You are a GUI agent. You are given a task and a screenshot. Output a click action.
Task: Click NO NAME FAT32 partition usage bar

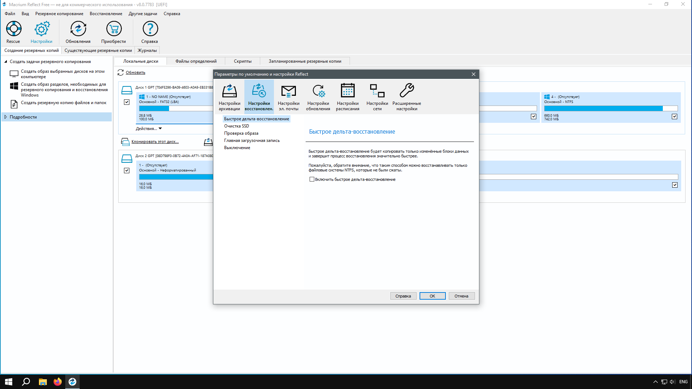coord(176,108)
